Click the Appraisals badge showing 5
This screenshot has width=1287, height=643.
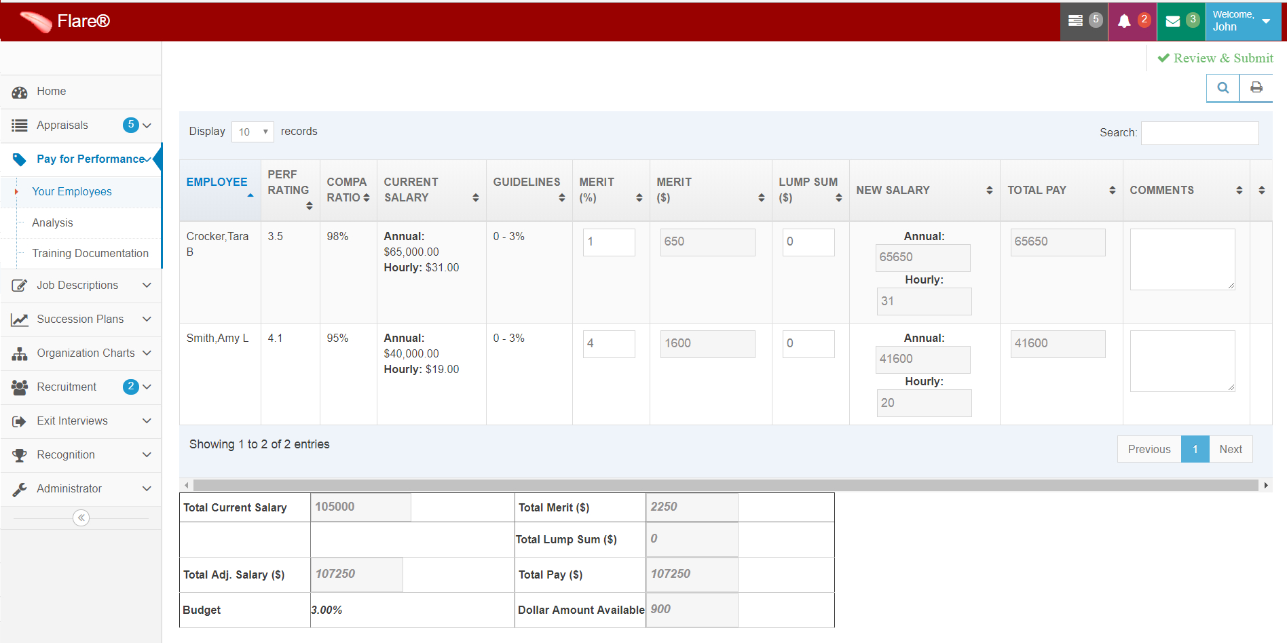tap(131, 125)
